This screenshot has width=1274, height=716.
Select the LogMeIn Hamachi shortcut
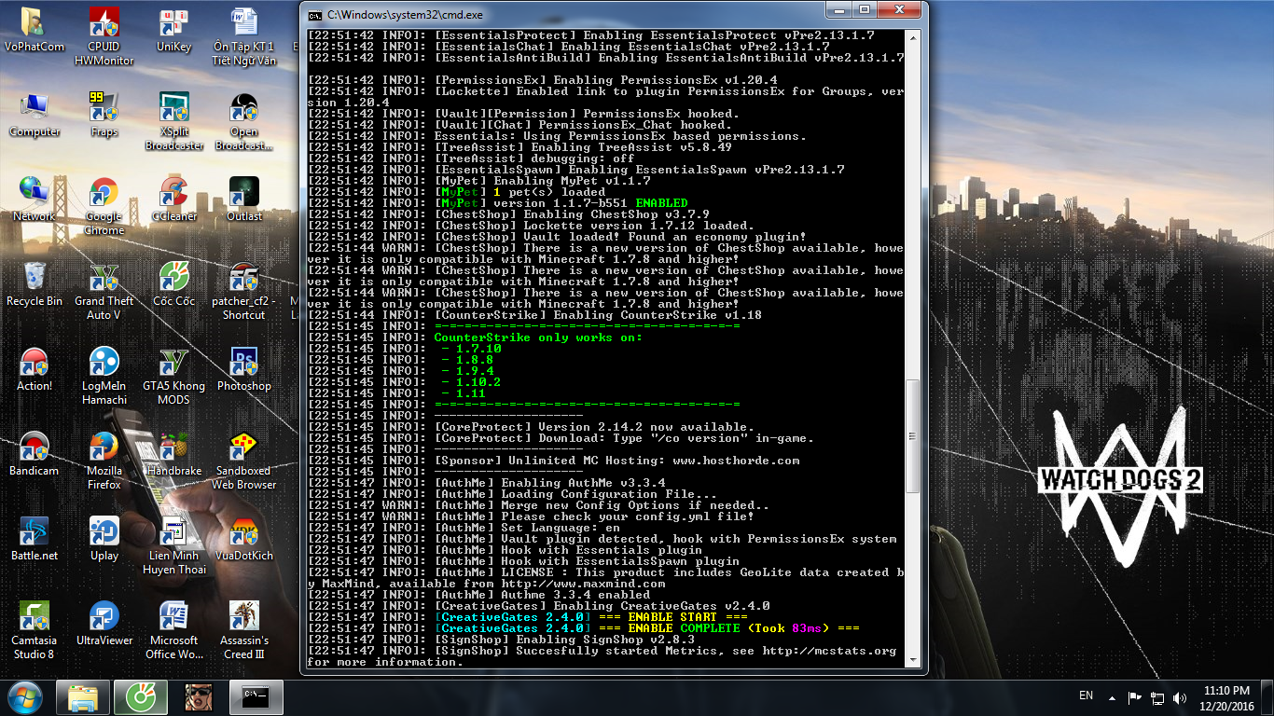[x=104, y=365]
